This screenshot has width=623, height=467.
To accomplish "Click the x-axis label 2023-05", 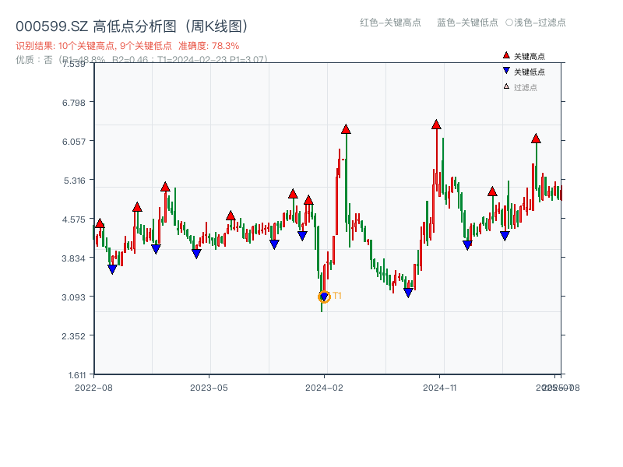I will 209,388.
